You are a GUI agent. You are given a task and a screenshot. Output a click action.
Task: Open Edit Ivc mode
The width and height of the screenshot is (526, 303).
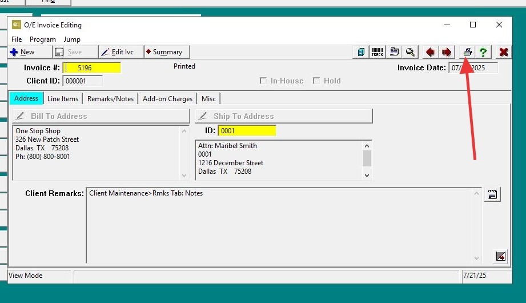121,52
